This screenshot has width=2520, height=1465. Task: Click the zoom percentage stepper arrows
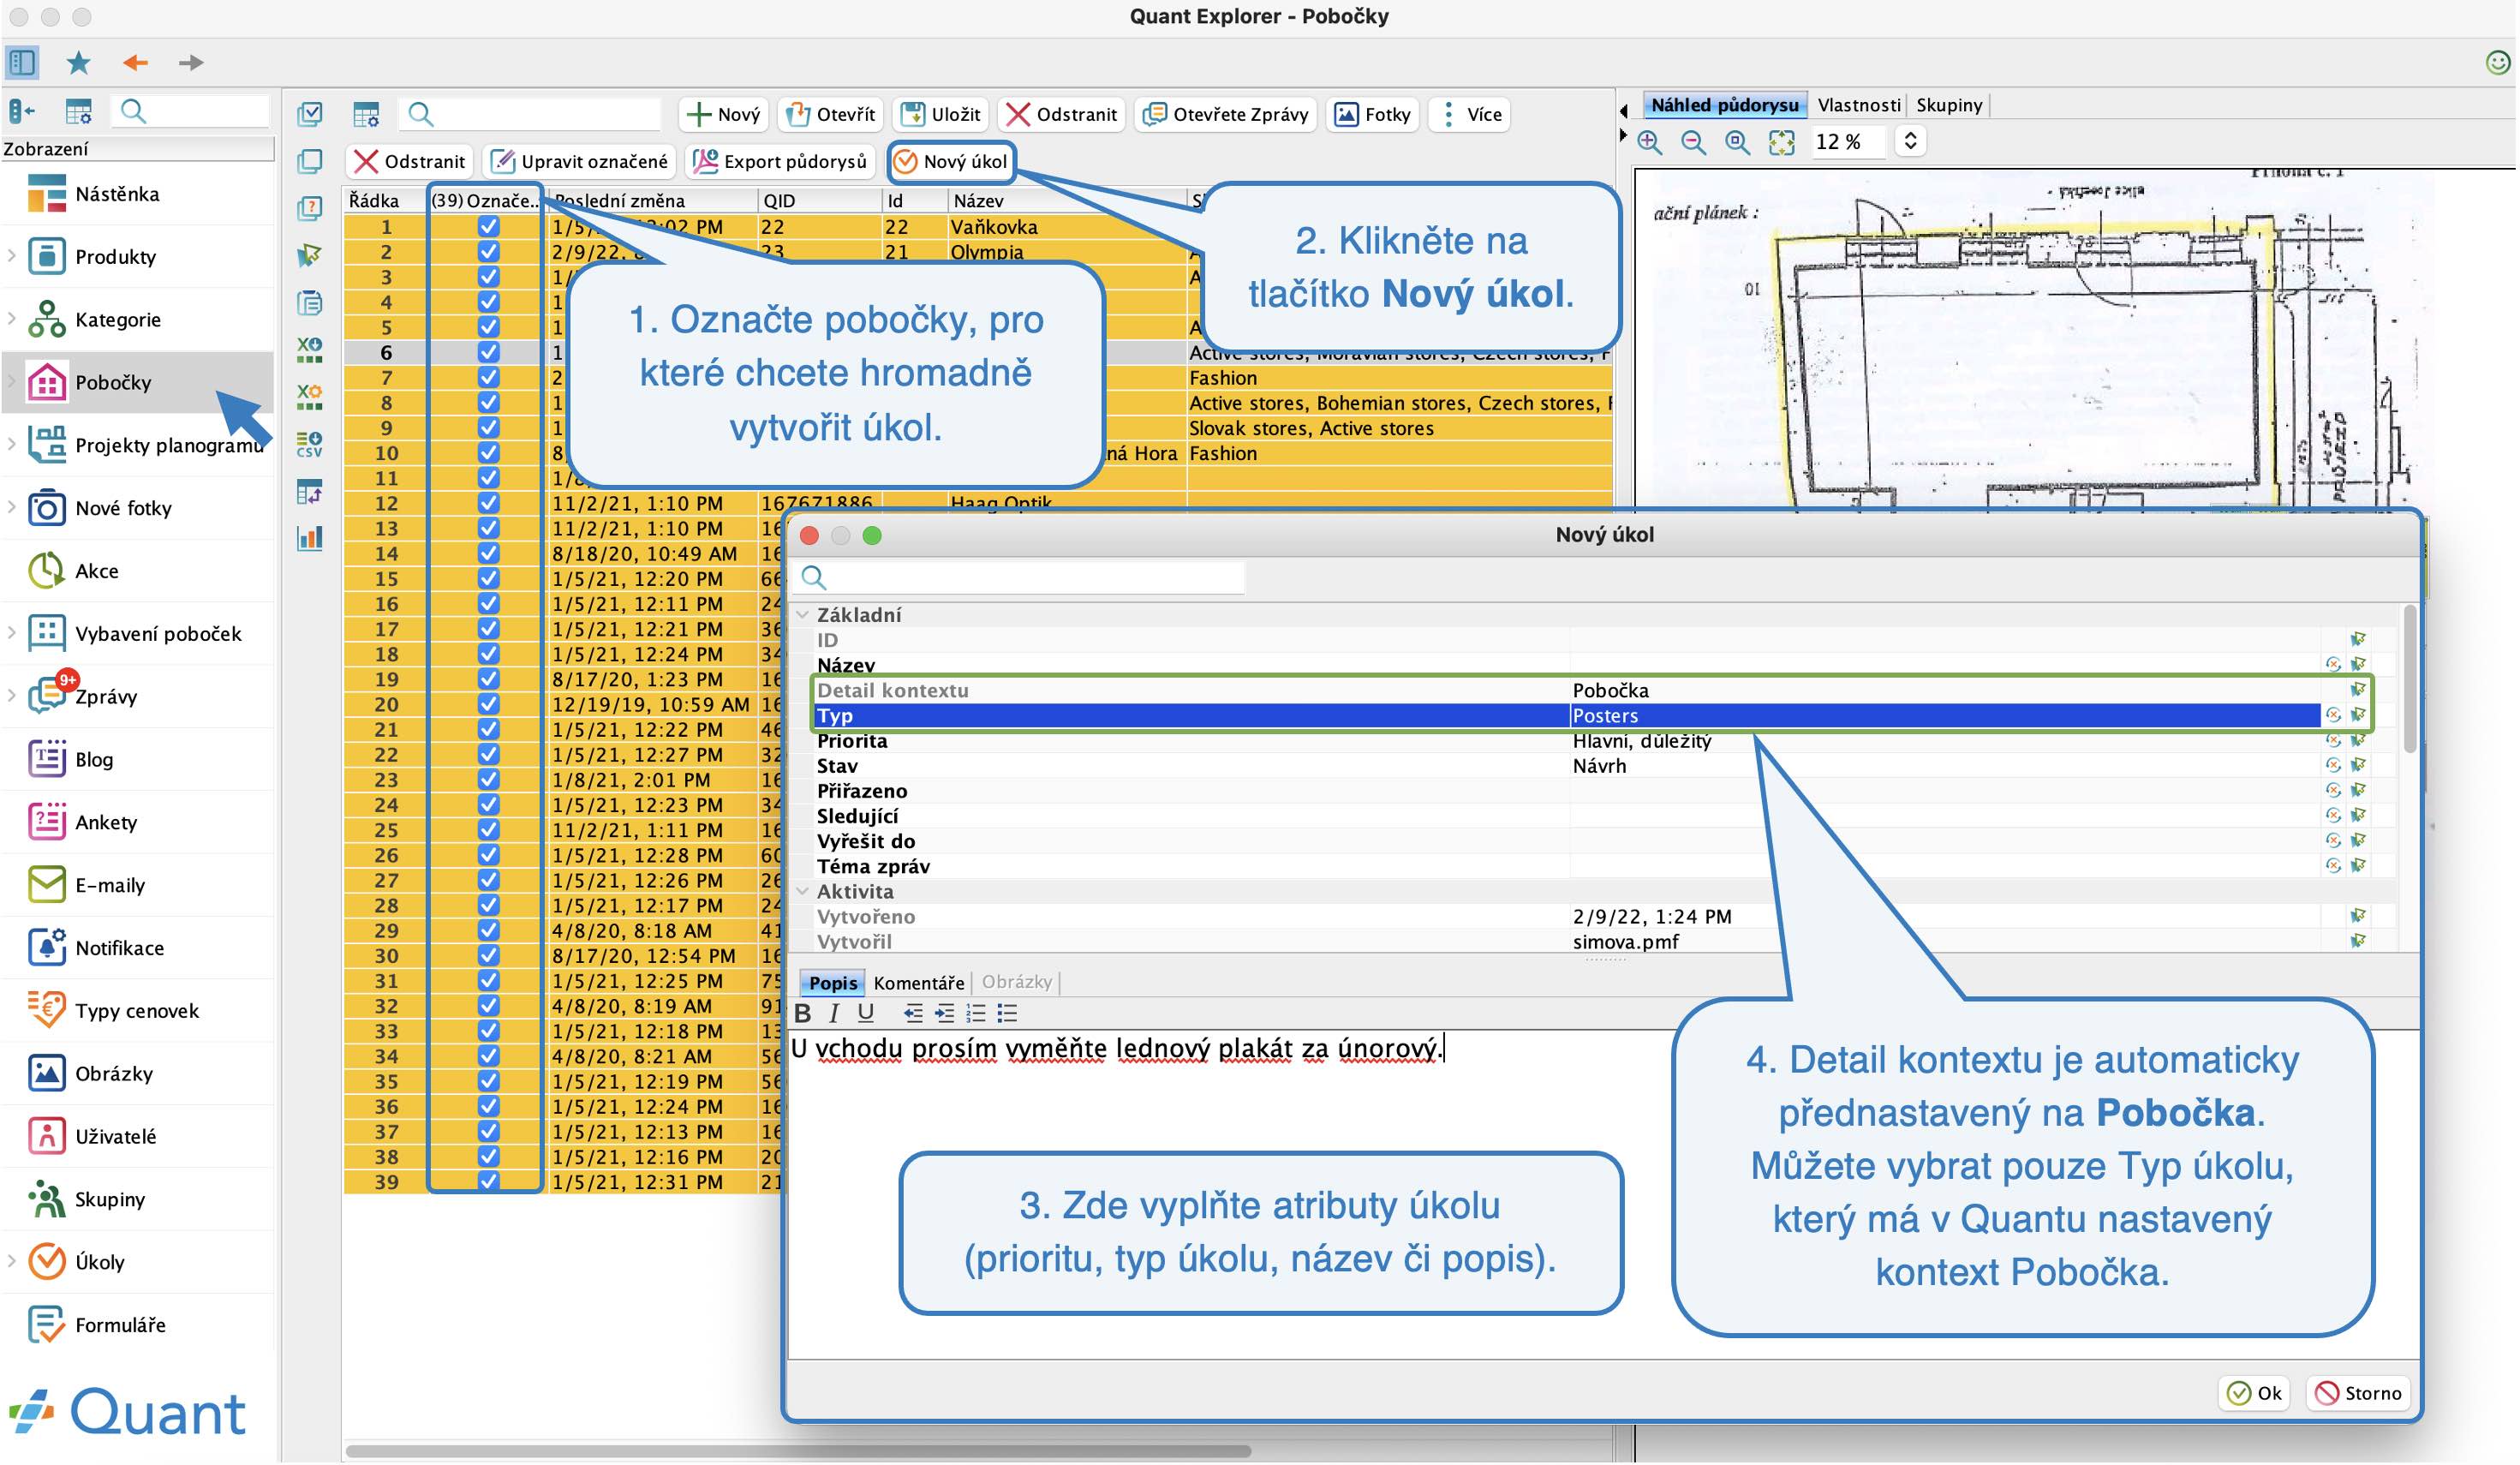(1910, 141)
